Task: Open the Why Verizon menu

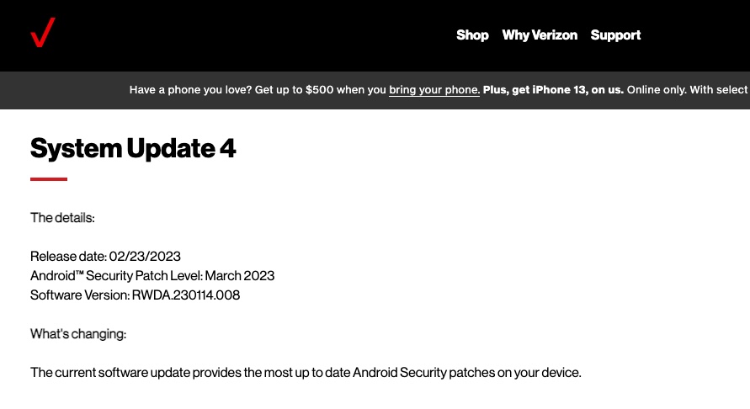Action: (540, 35)
